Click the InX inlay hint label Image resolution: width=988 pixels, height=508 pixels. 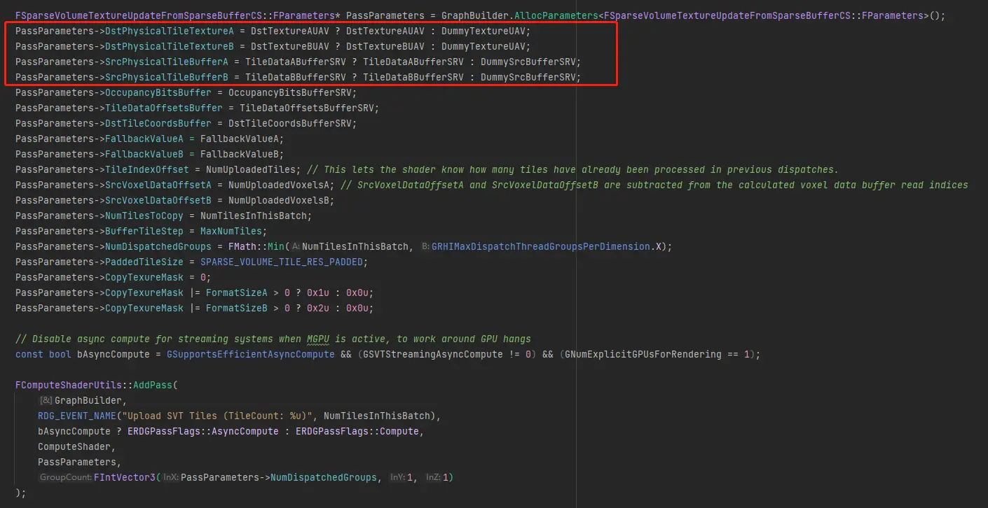171,477
